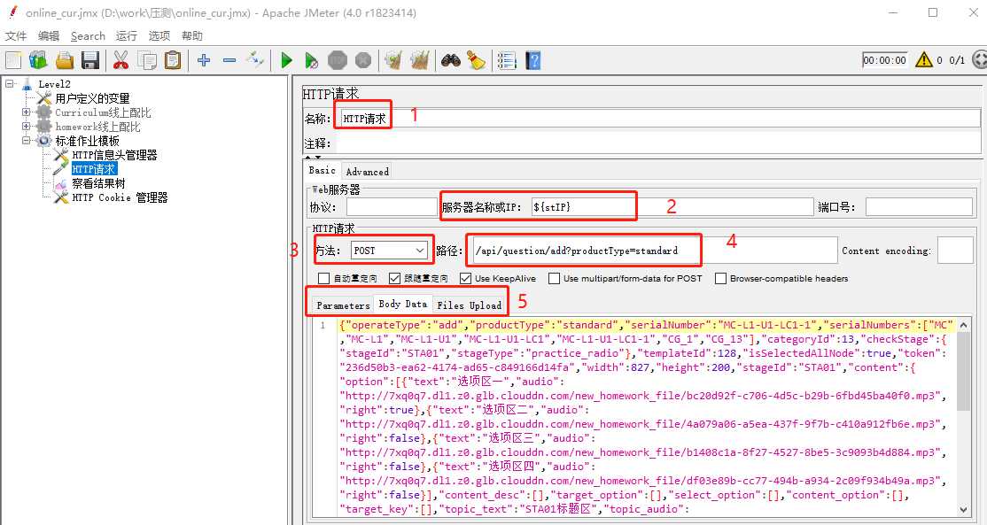
Task: Tick the 自动重定向 checkbox
Action: [x=323, y=278]
